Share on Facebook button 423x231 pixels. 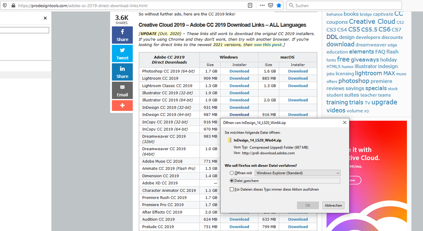[122, 35]
